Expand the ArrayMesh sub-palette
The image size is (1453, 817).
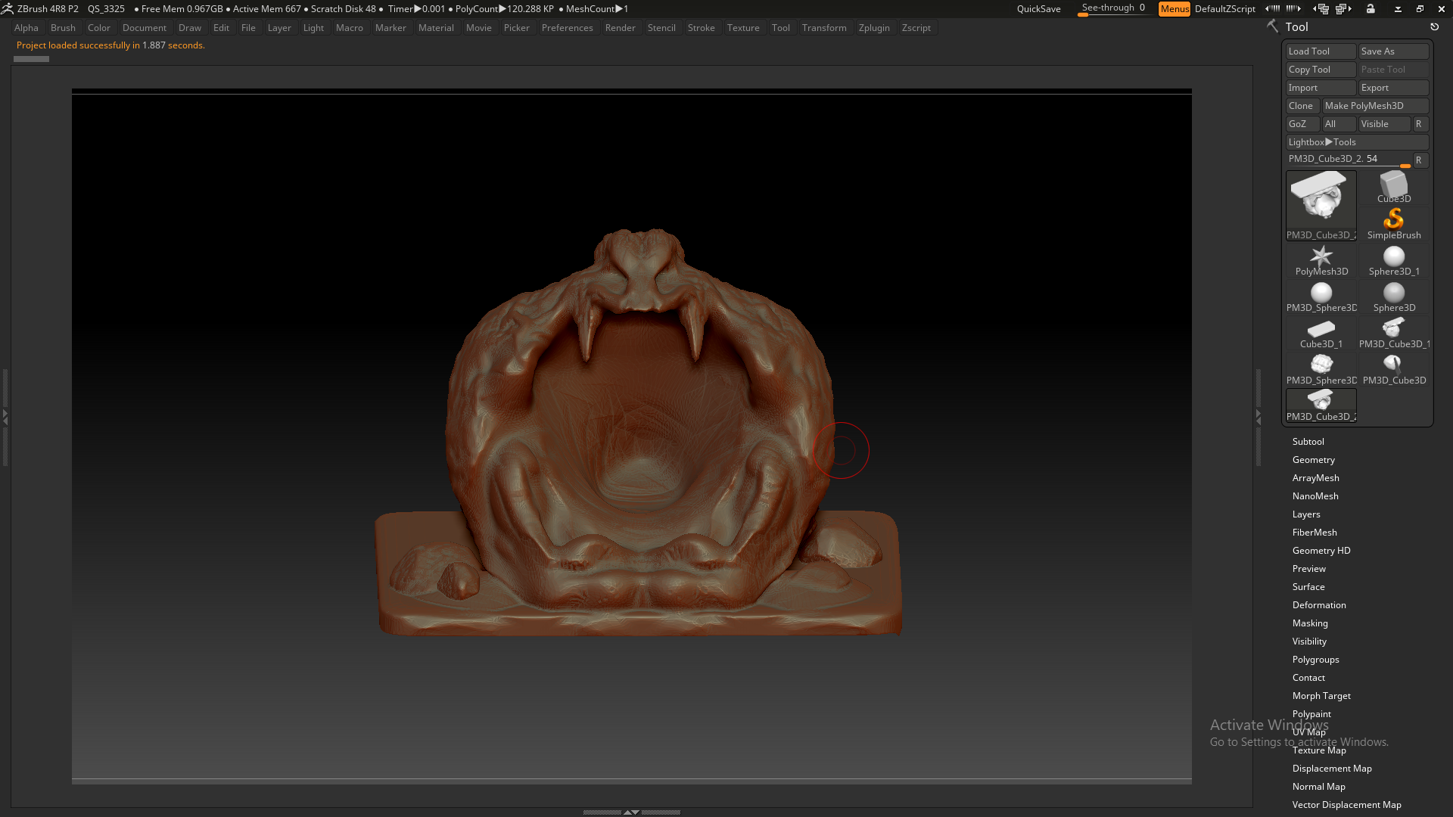(x=1315, y=478)
